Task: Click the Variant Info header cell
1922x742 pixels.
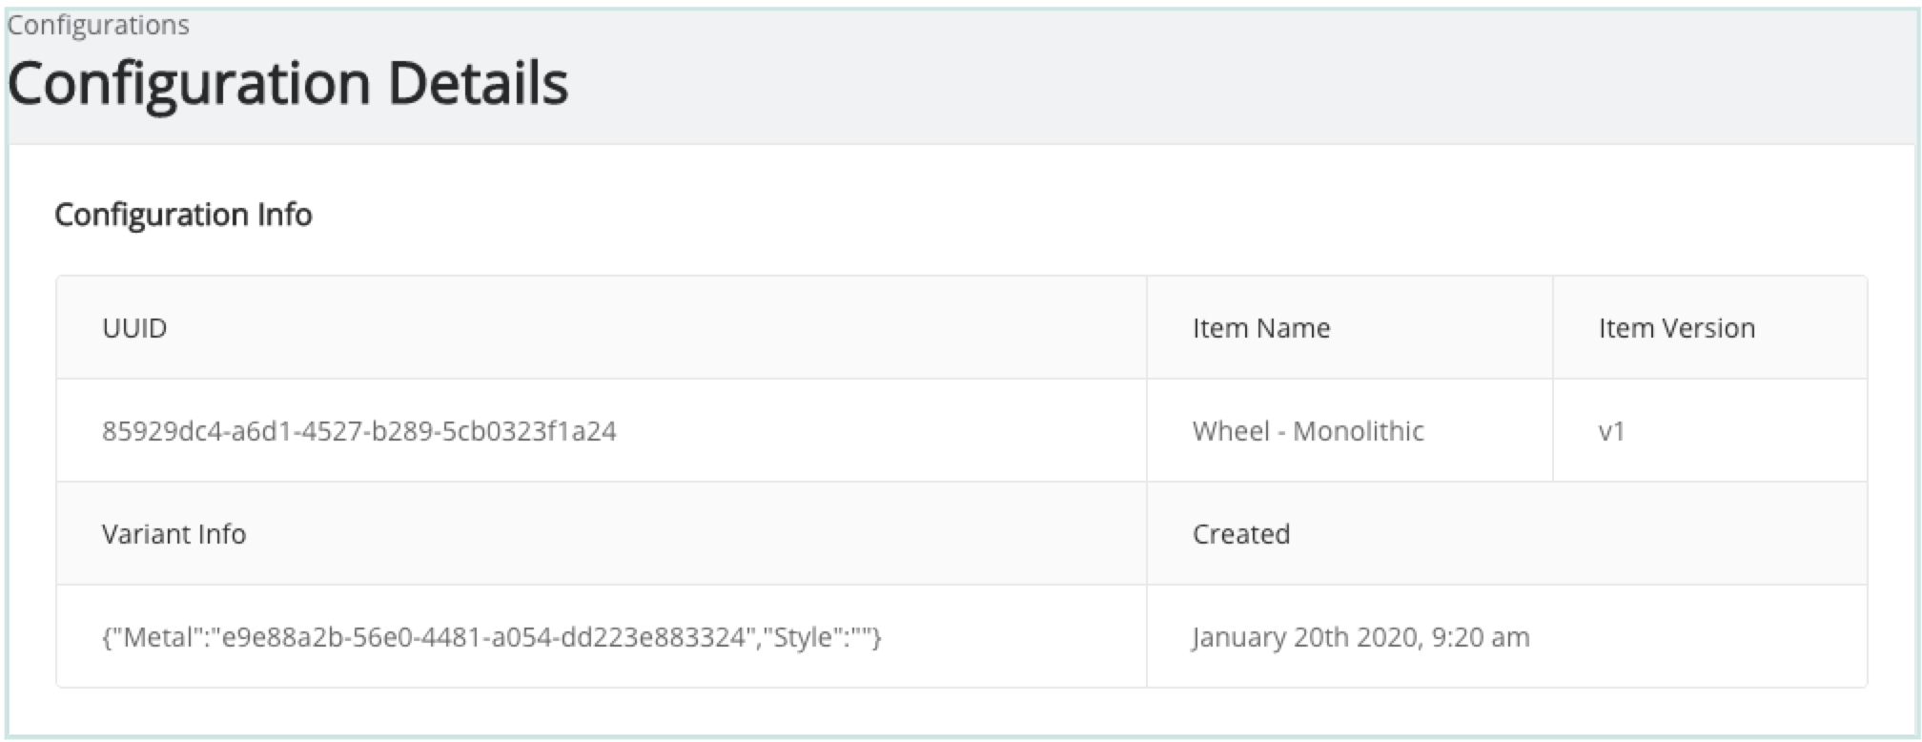Action: click(x=174, y=534)
